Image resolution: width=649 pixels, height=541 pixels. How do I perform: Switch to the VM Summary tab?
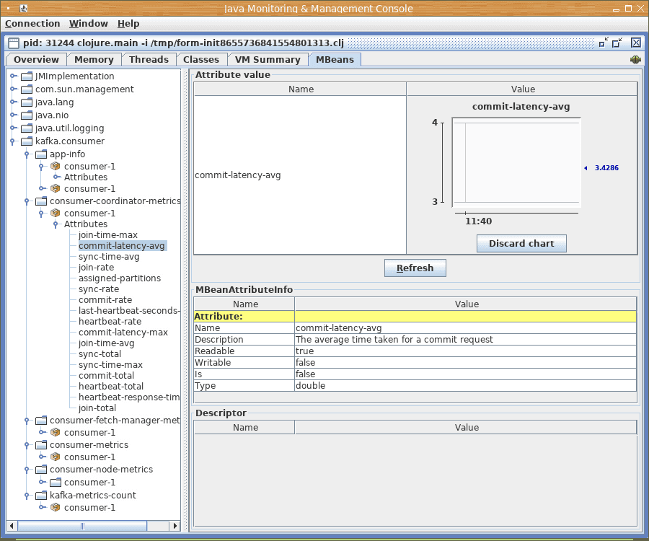(267, 60)
